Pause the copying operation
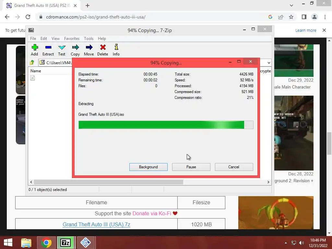The width and height of the screenshot is (332, 249). tap(191, 167)
